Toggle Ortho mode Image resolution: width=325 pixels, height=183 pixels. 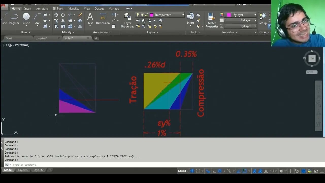(214, 171)
